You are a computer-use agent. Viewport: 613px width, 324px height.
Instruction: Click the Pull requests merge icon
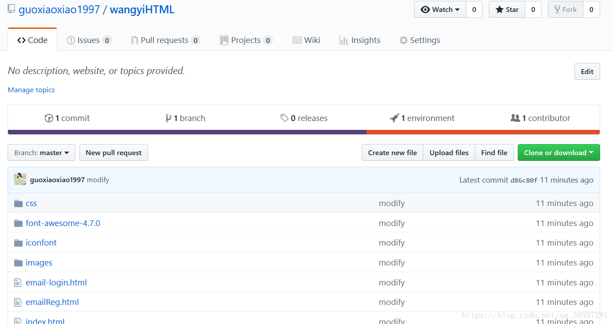(x=134, y=40)
